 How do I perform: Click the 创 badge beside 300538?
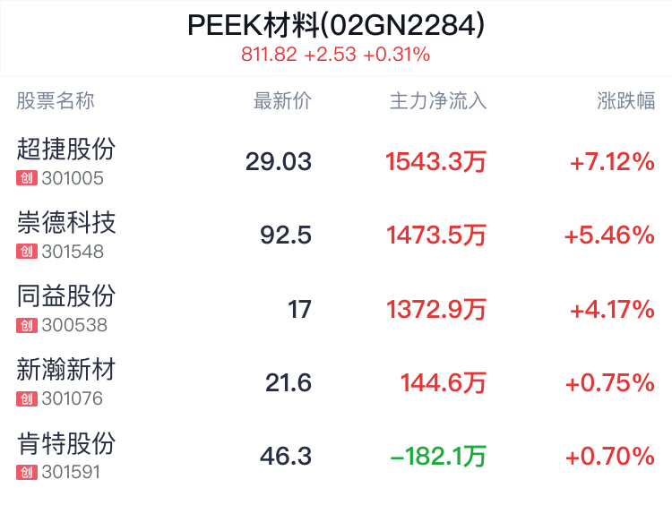point(27,325)
